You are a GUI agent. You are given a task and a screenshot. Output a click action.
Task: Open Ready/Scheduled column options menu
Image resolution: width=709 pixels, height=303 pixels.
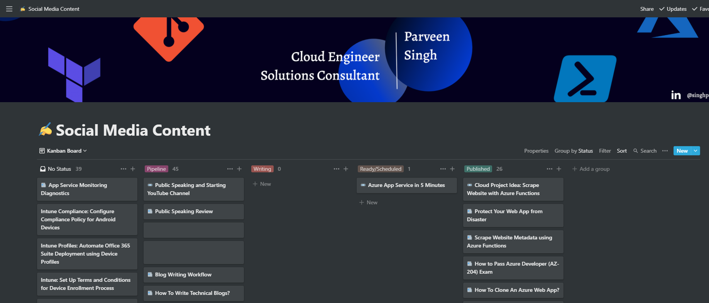pos(443,169)
